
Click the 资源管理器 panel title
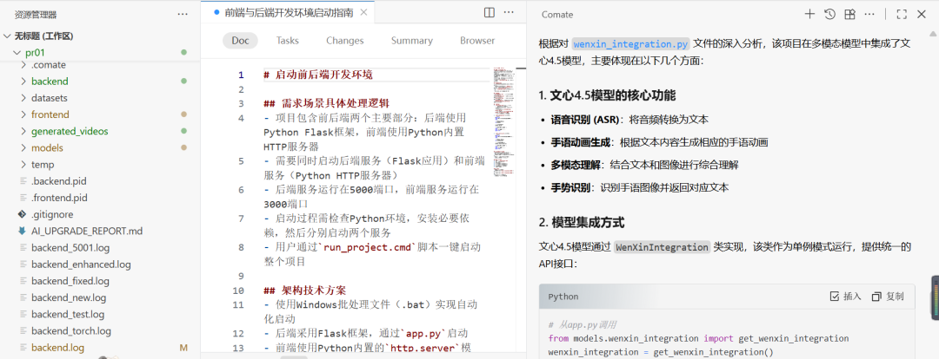pyautogui.click(x=36, y=15)
